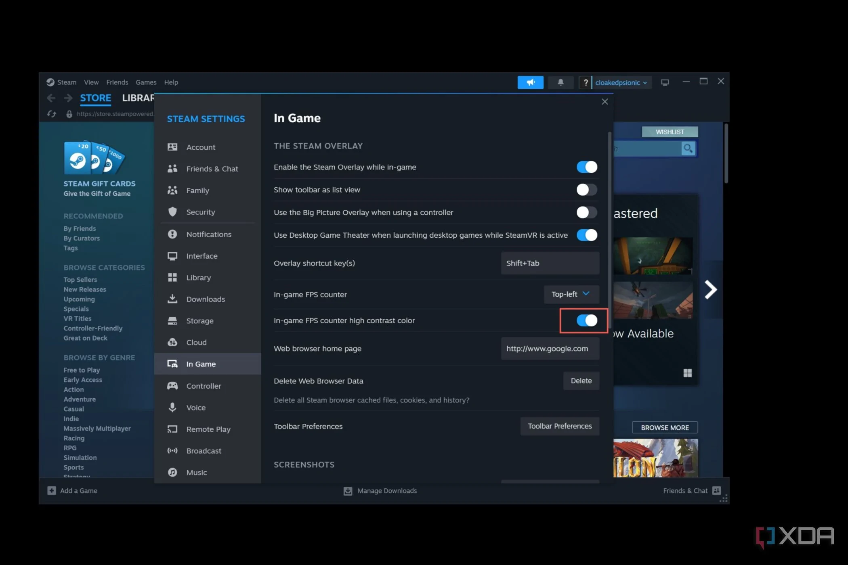Screen dimensions: 848x565
Task: Click the Web browser home page field
Action: [550, 349]
